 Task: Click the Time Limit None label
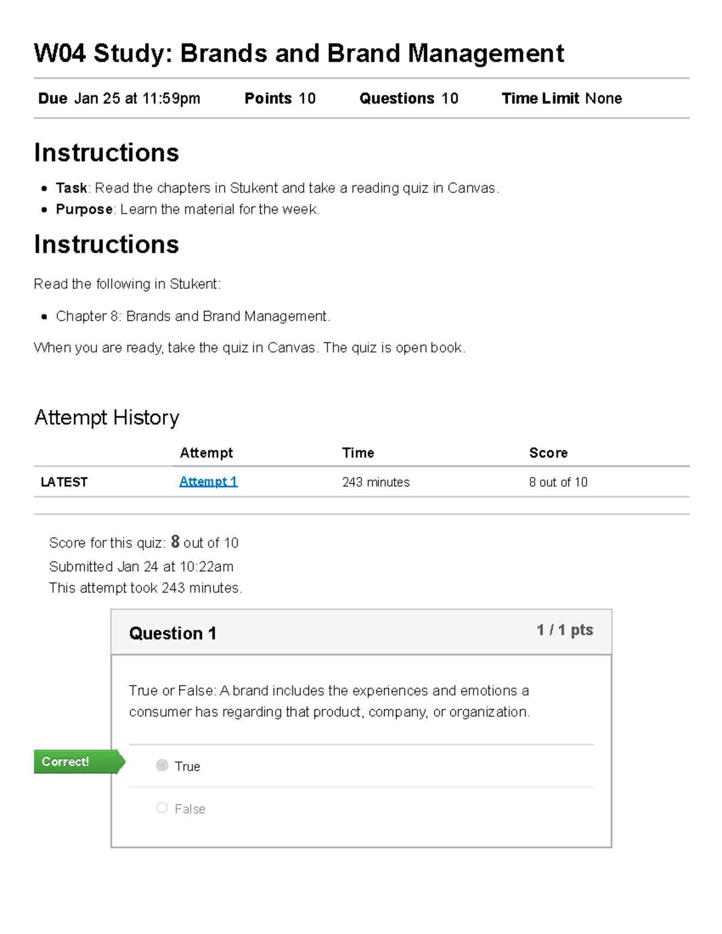(x=561, y=99)
